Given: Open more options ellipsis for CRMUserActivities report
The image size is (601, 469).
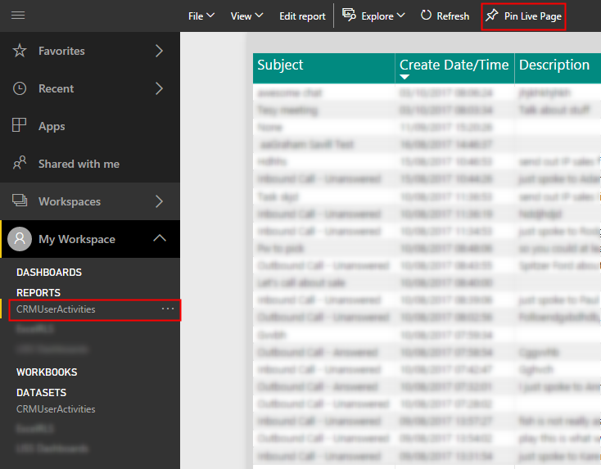Looking at the screenshot, I should [x=168, y=309].
